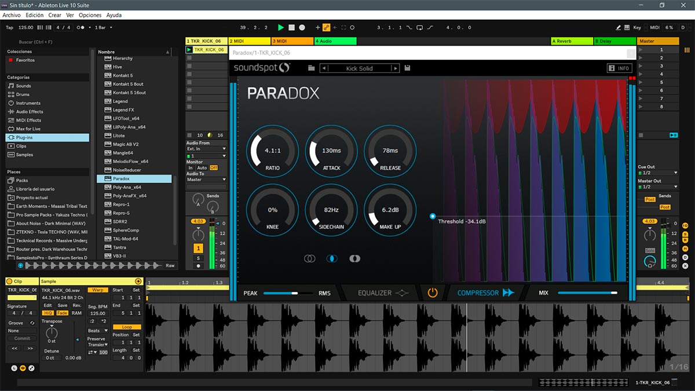Set Monitor to Auto

click(202, 168)
